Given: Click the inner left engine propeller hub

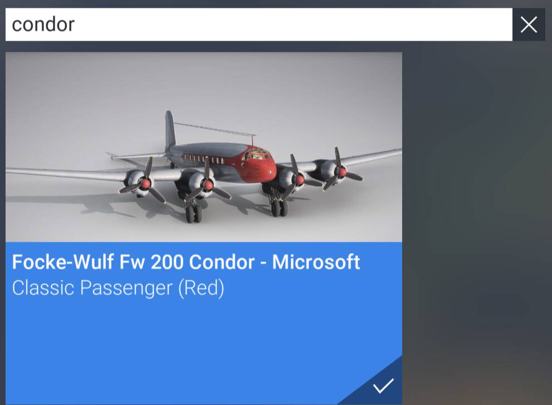Looking at the screenshot, I should click(208, 184).
